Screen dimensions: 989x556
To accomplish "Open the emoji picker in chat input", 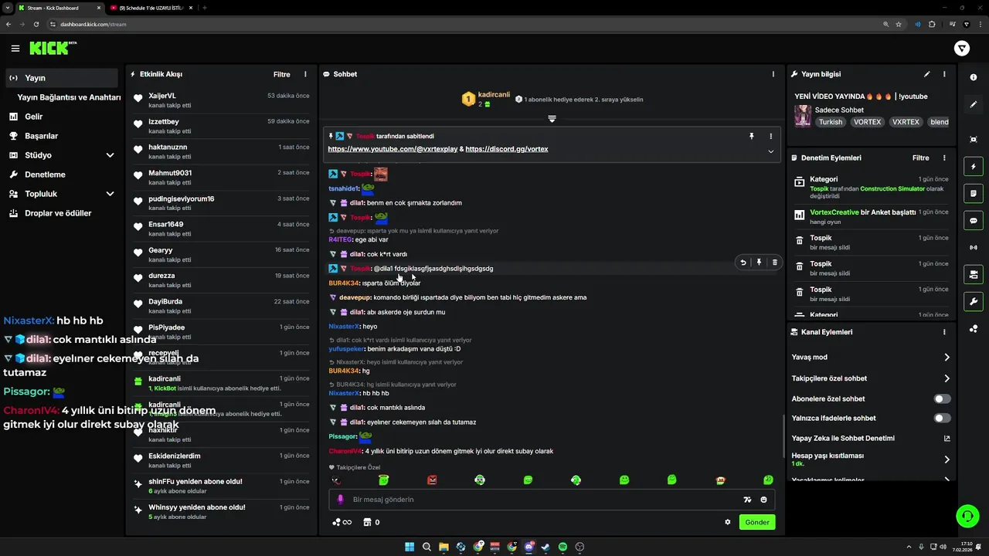I will coord(763,500).
